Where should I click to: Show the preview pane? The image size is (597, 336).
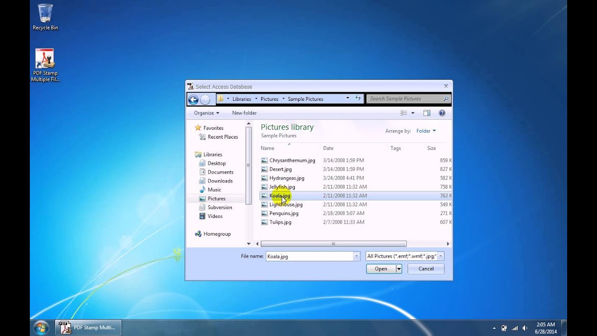[x=427, y=113]
